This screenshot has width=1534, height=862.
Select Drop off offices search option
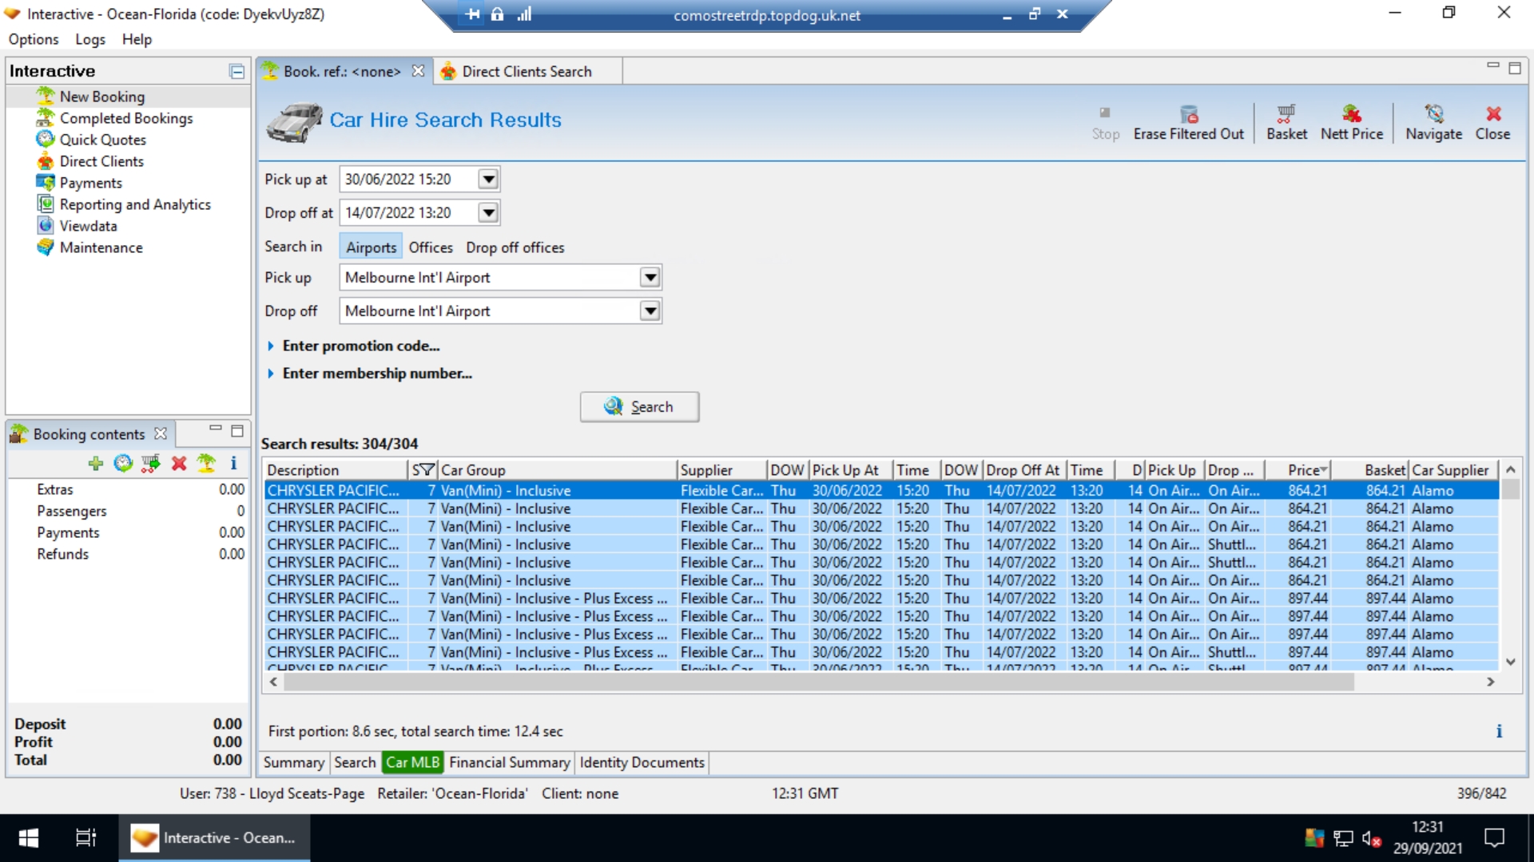pyautogui.click(x=515, y=247)
